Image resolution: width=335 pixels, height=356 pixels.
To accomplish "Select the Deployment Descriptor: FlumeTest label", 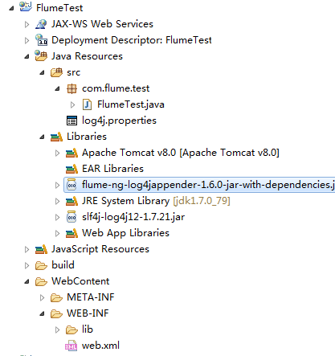I will (x=132, y=40).
